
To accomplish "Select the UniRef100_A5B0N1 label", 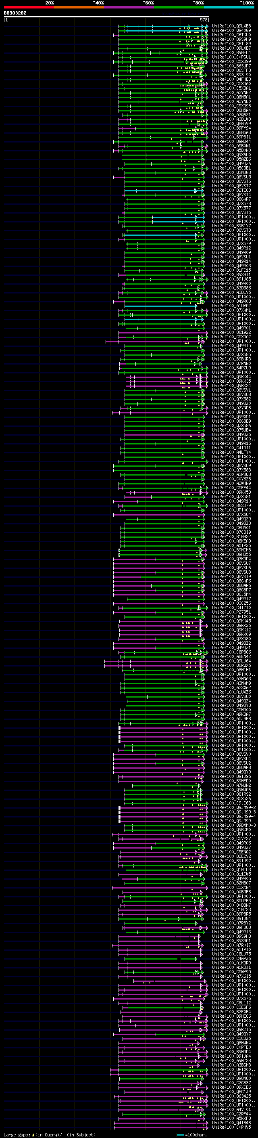I will pos(231,146).
